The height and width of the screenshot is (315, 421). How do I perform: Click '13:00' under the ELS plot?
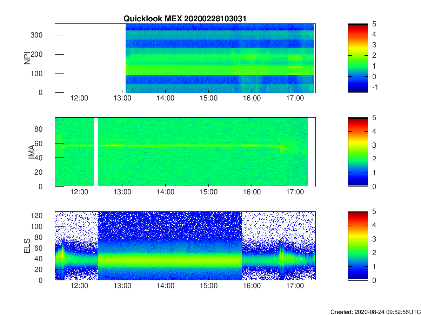(122, 287)
